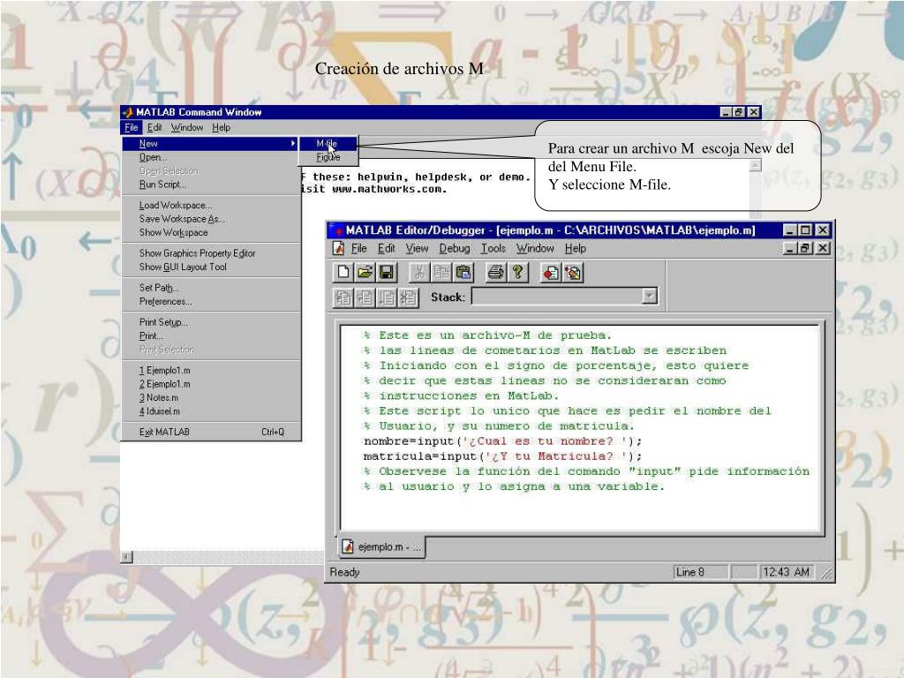Open help with the question mark icon
The width and height of the screenshot is (904, 678).
pyautogui.click(x=517, y=272)
